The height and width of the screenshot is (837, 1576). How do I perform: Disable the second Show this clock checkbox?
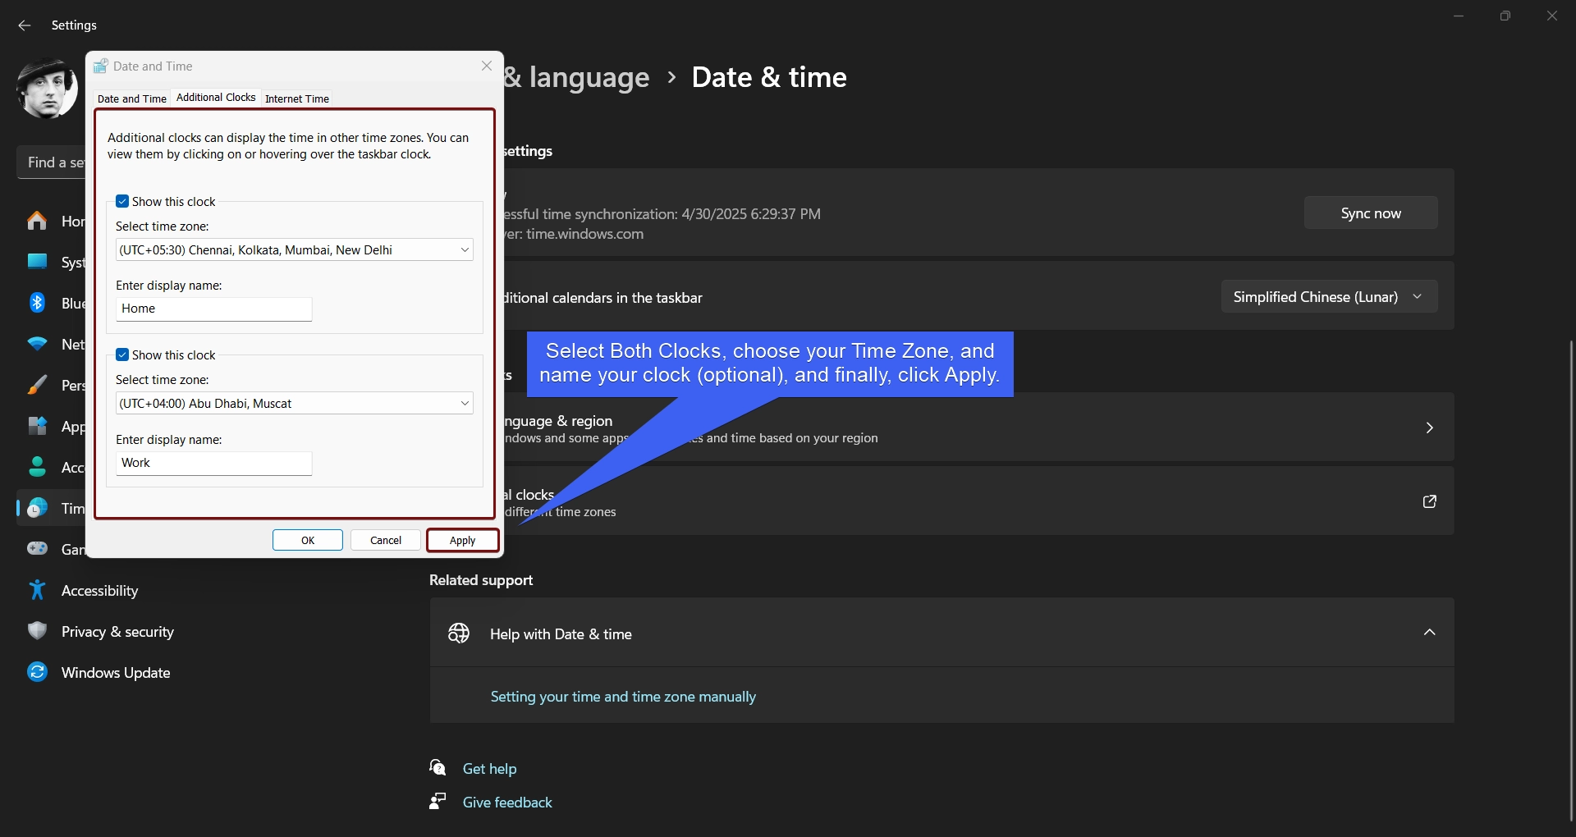point(121,354)
